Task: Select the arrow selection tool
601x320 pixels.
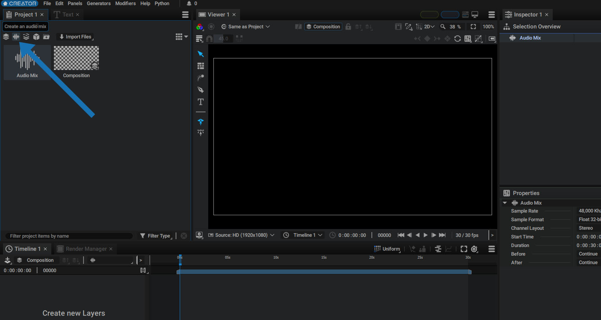Action: 201,54
